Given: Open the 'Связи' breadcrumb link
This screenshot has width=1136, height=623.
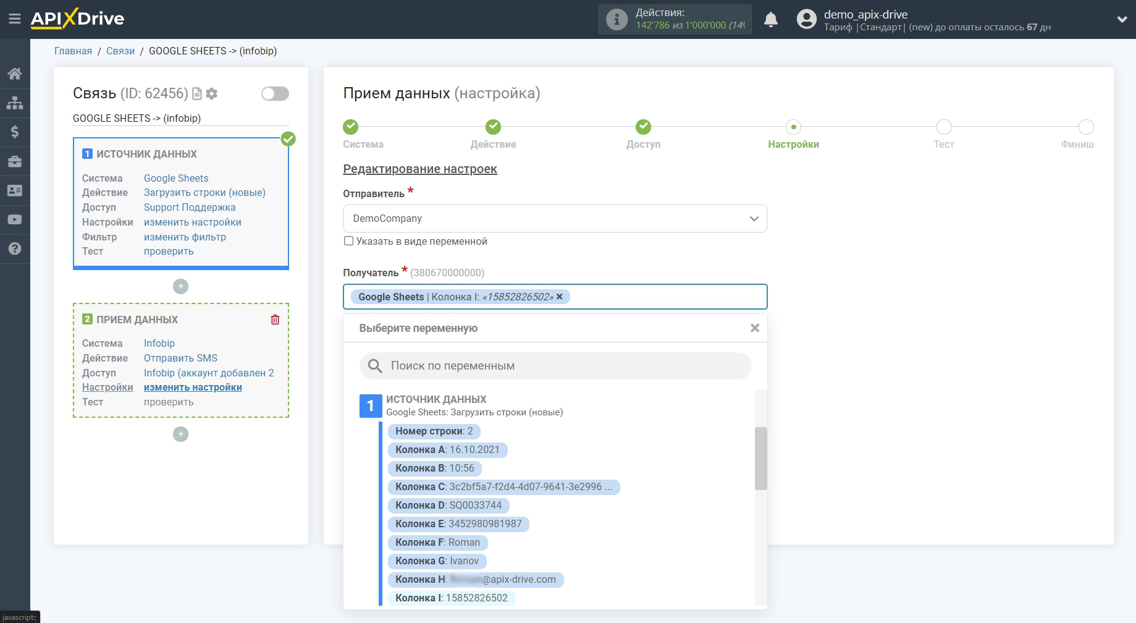Looking at the screenshot, I should (x=120, y=51).
